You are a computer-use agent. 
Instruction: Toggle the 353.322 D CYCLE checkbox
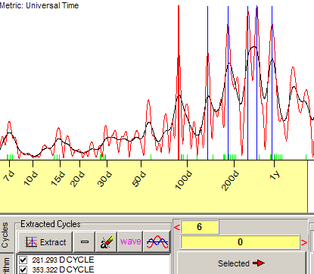23,269
